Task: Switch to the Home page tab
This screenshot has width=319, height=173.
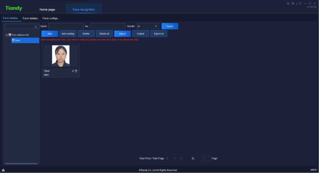Action: click(x=47, y=9)
